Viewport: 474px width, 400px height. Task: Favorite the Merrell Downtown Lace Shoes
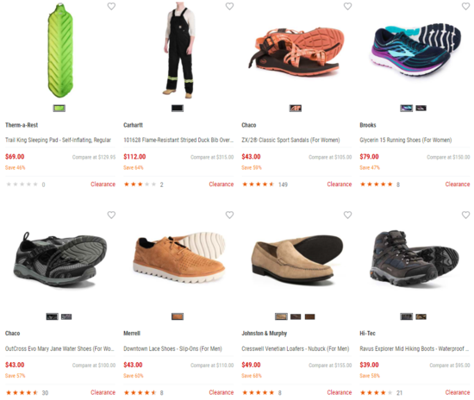tap(229, 215)
